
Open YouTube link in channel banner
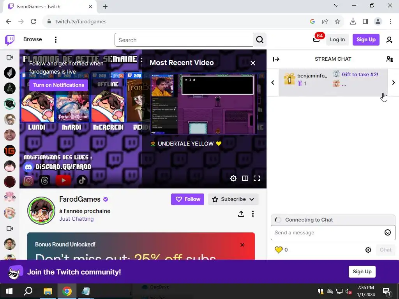coord(63,181)
